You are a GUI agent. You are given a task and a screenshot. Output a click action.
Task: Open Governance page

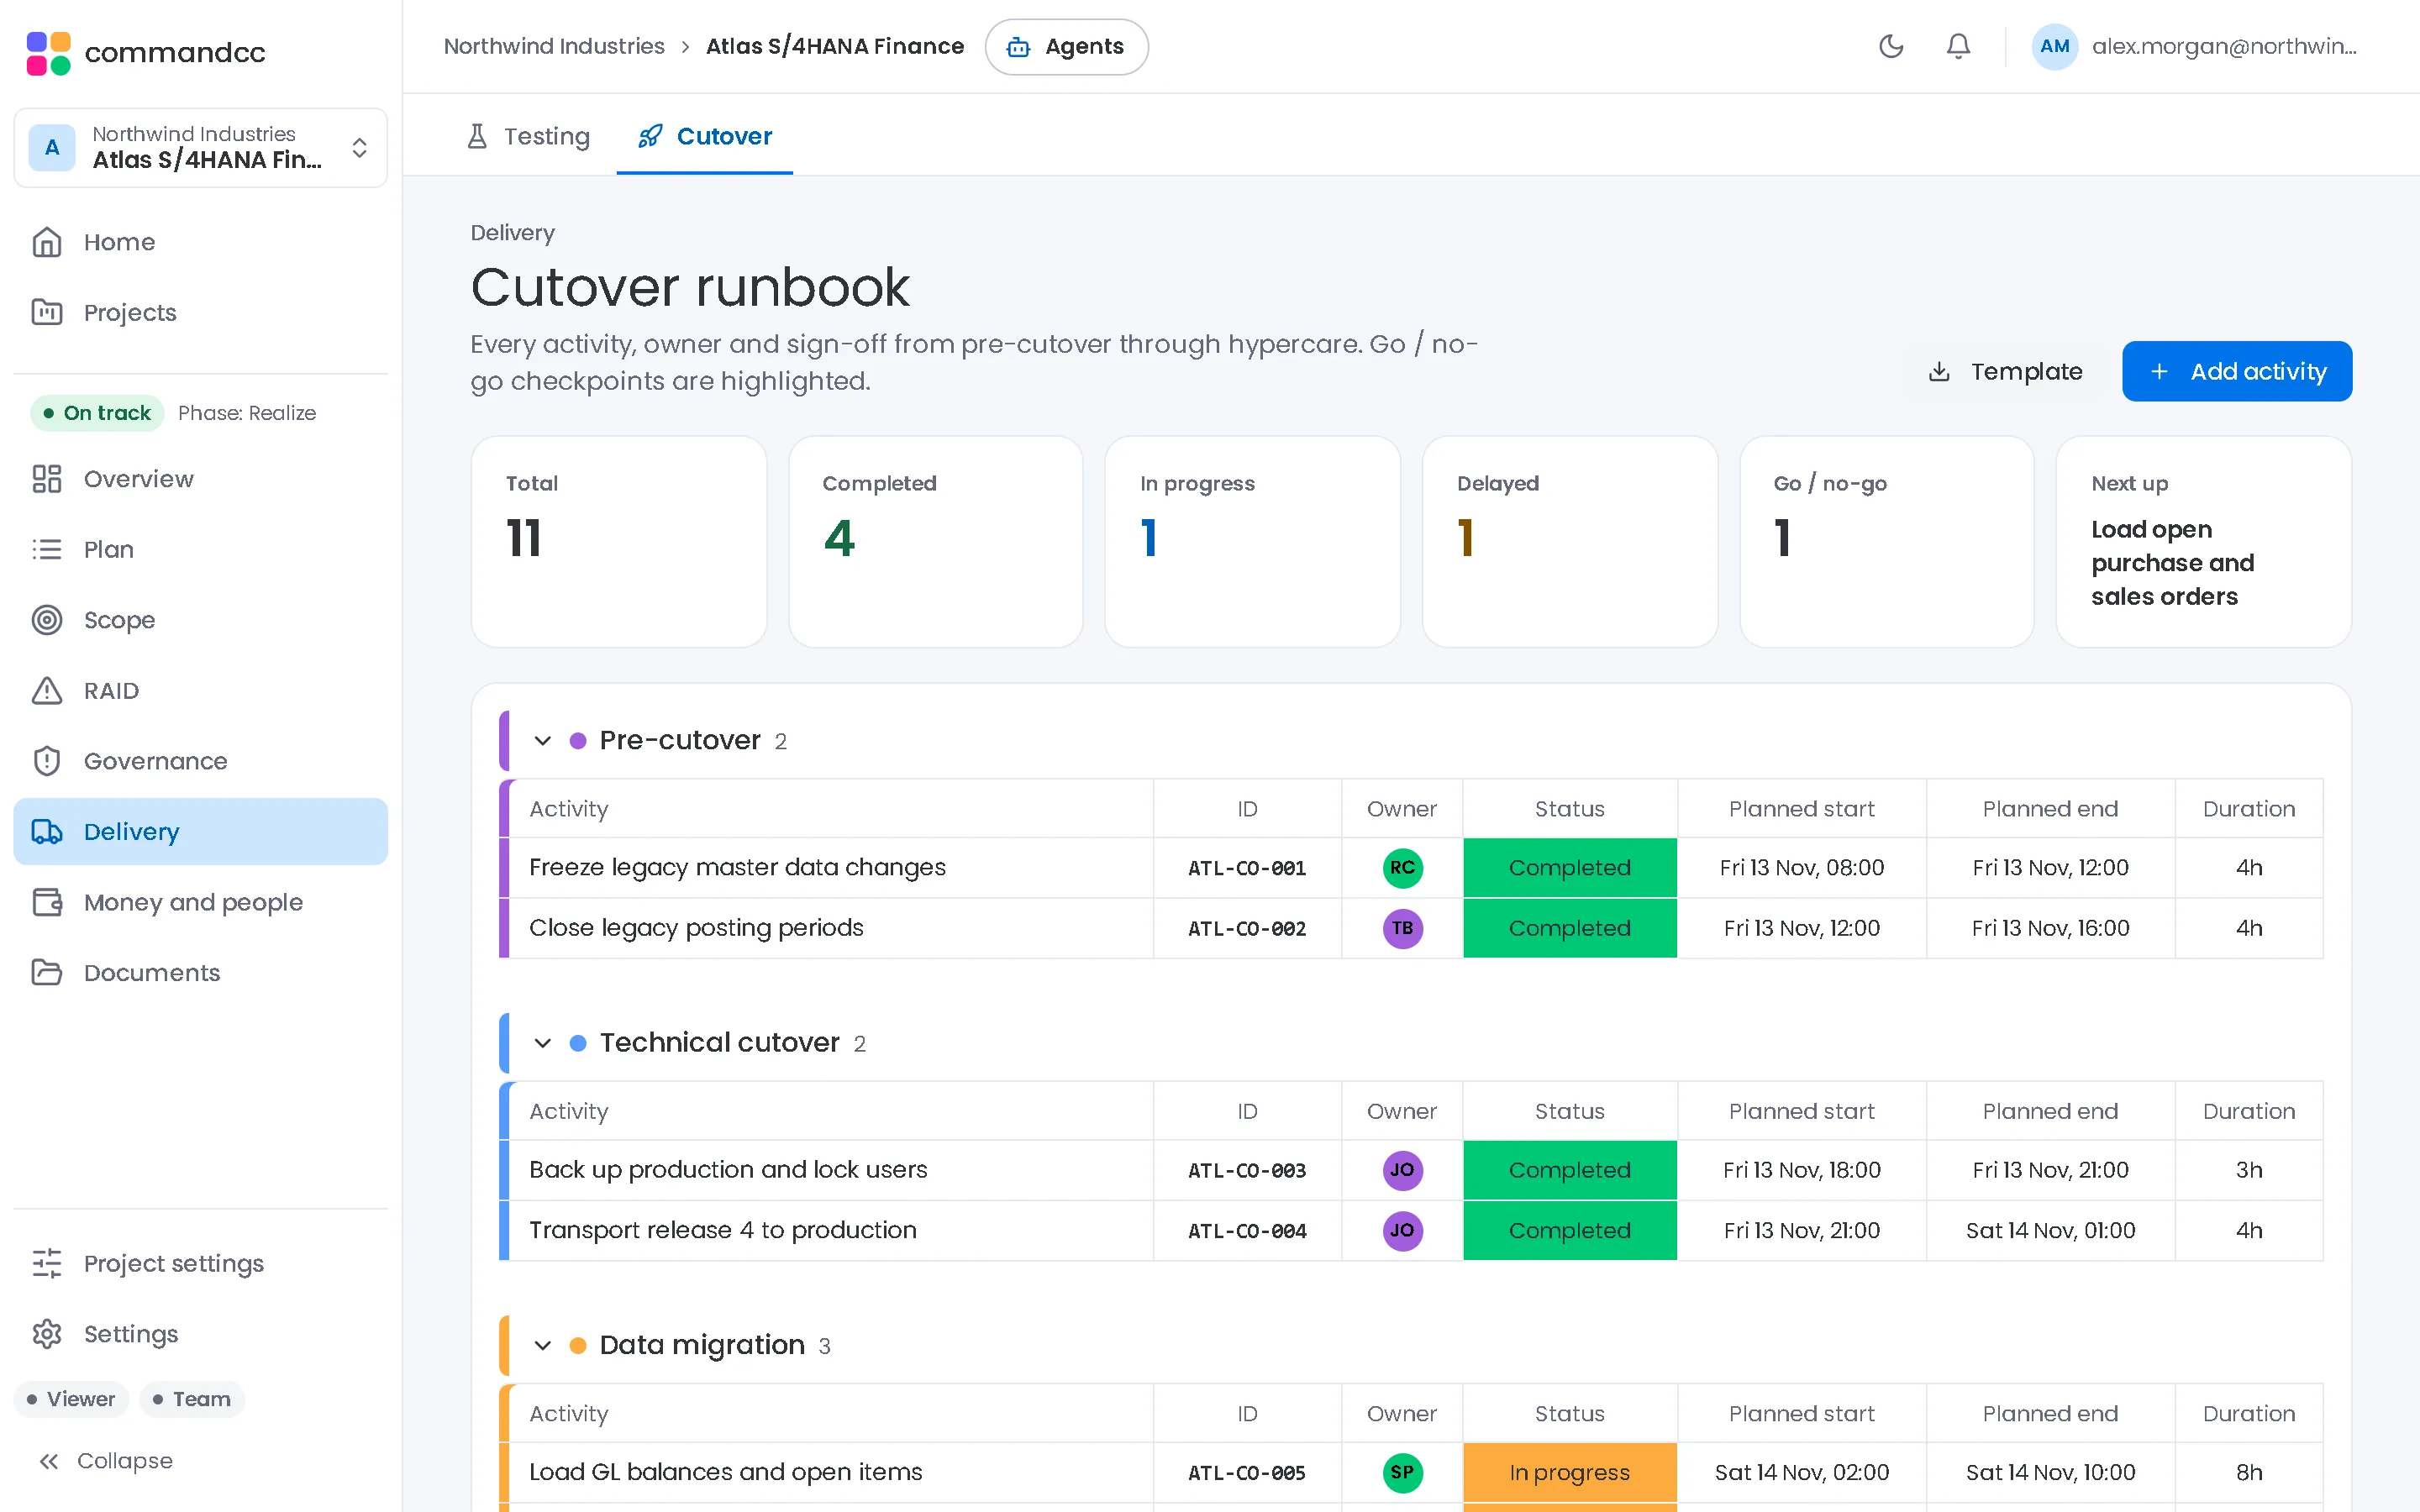click(x=201, y=761)
